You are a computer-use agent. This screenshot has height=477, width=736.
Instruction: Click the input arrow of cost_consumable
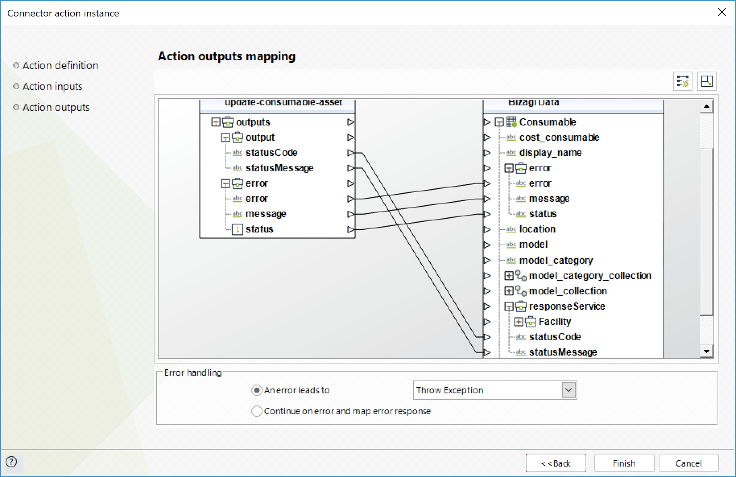point(487,138)
